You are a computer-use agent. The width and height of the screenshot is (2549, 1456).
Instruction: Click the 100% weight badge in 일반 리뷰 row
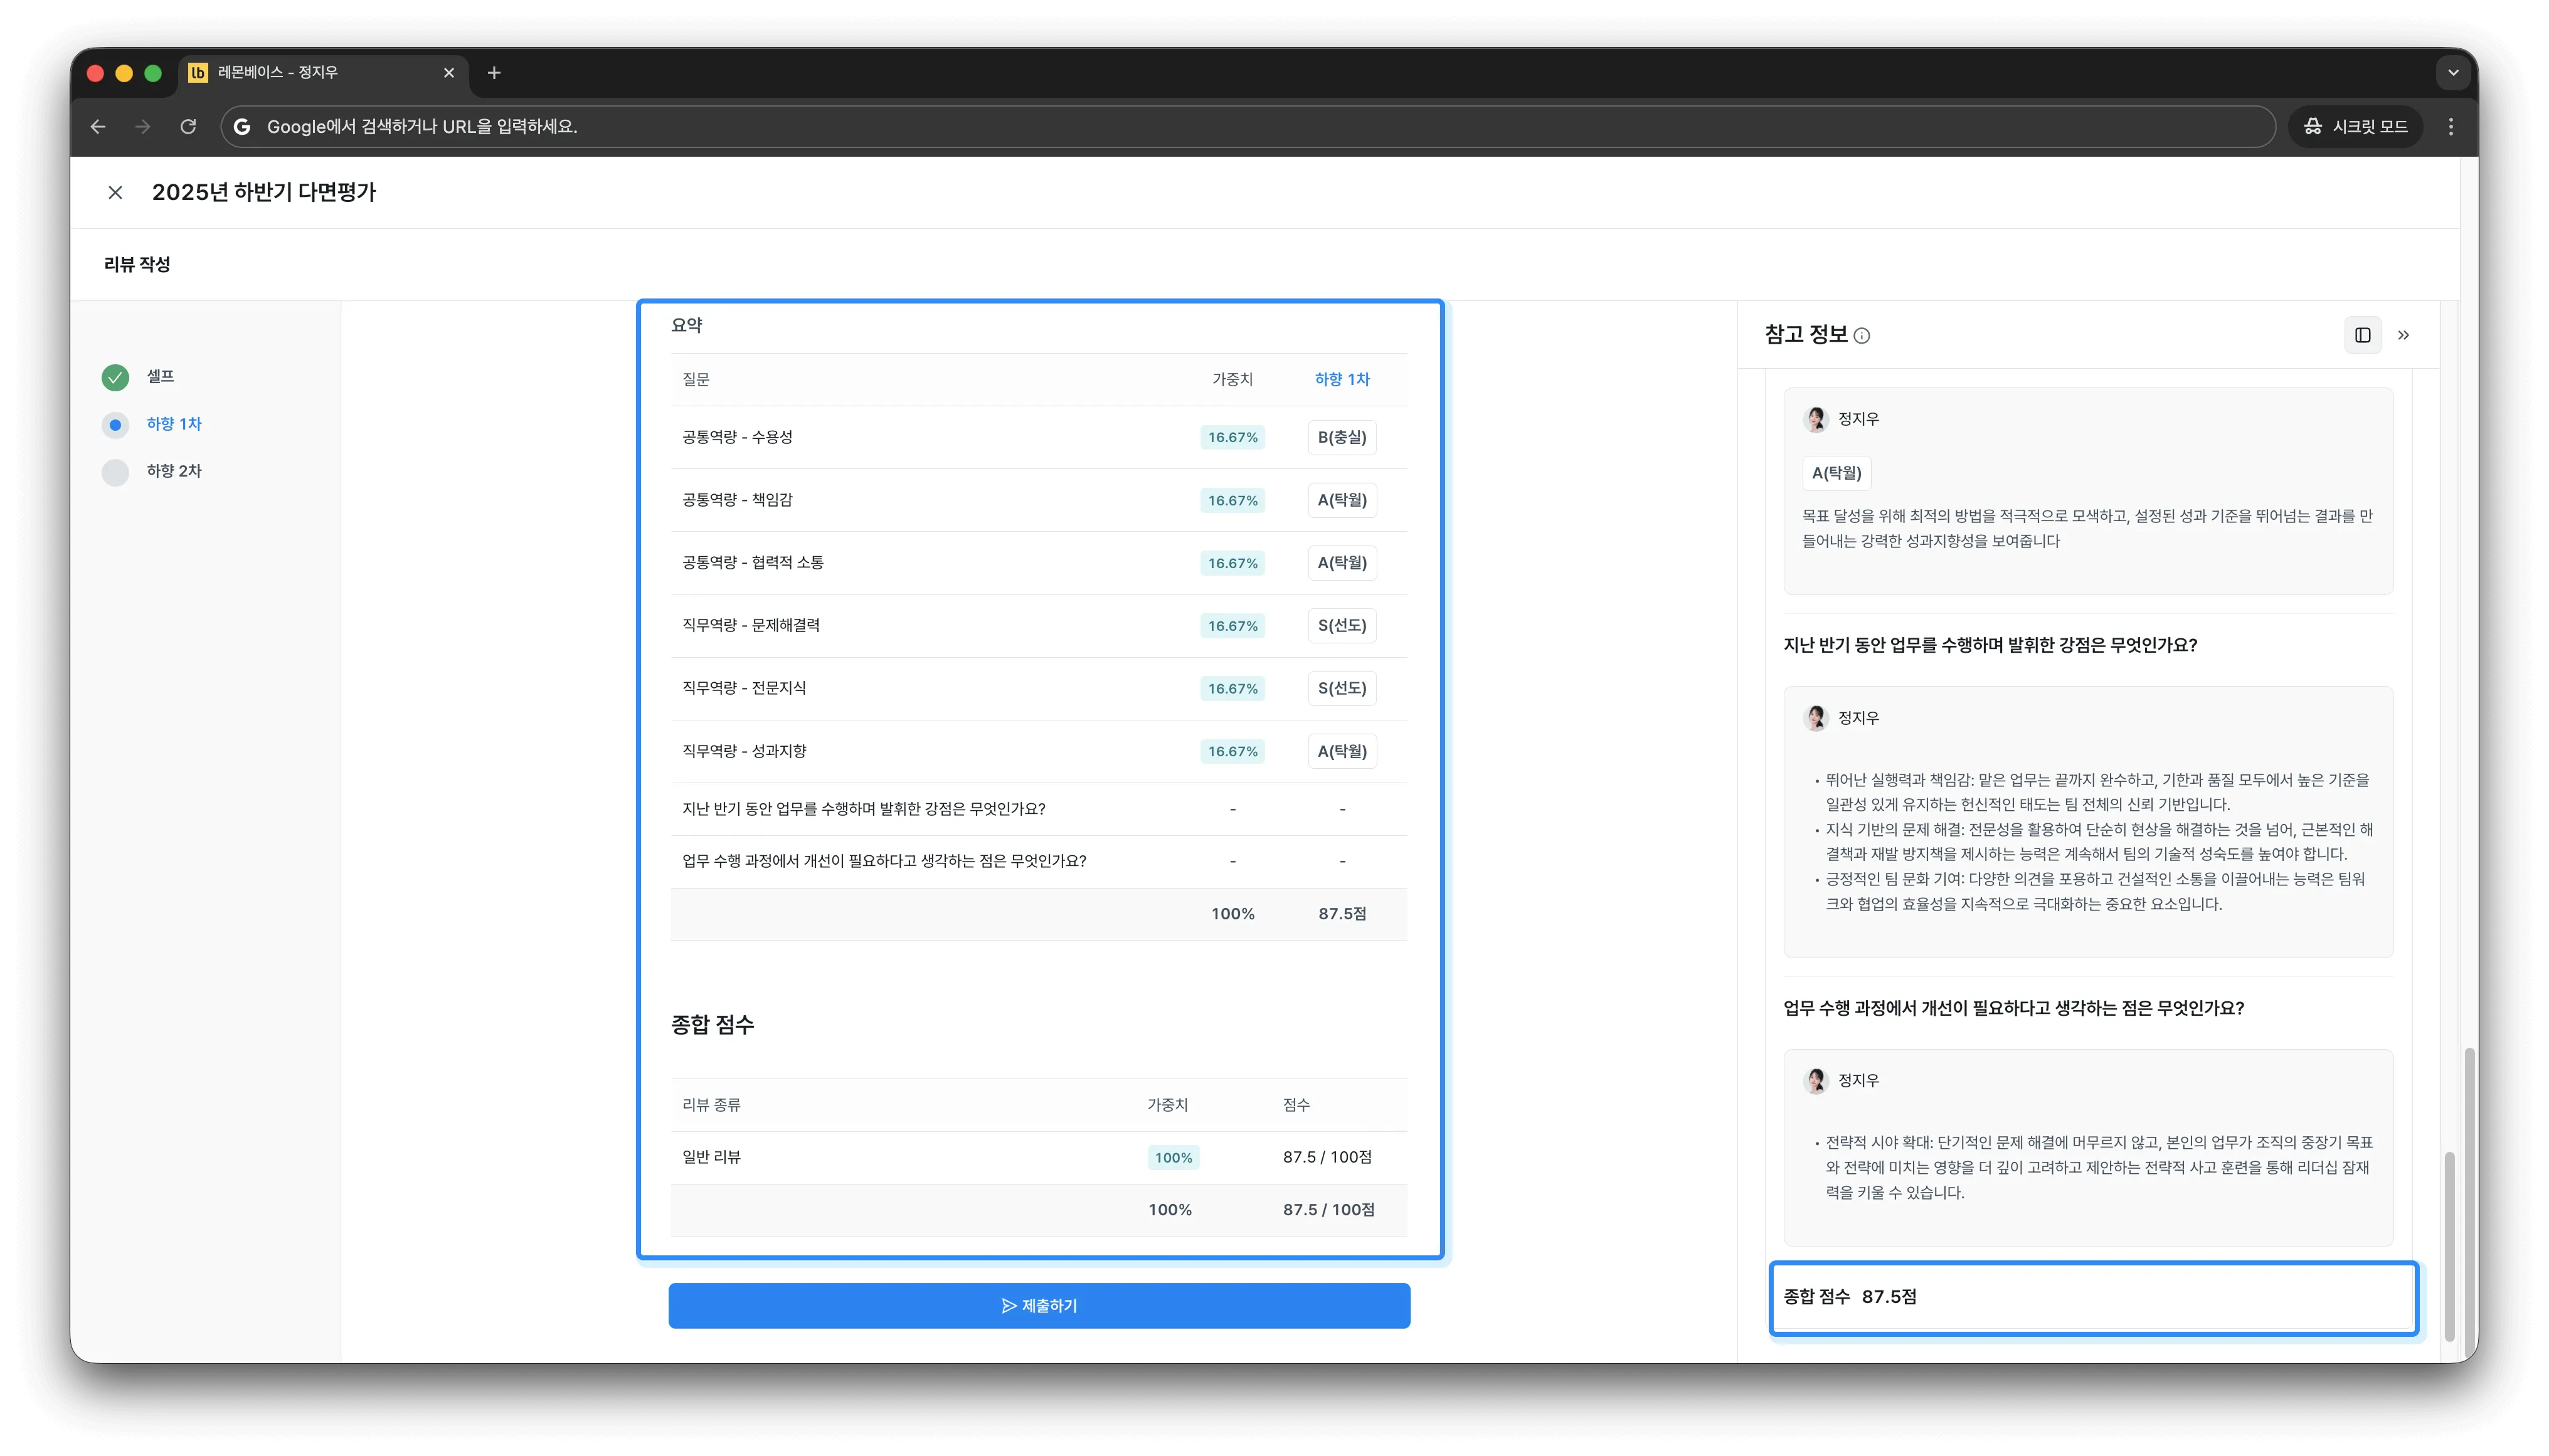tap(1173, 1157)
